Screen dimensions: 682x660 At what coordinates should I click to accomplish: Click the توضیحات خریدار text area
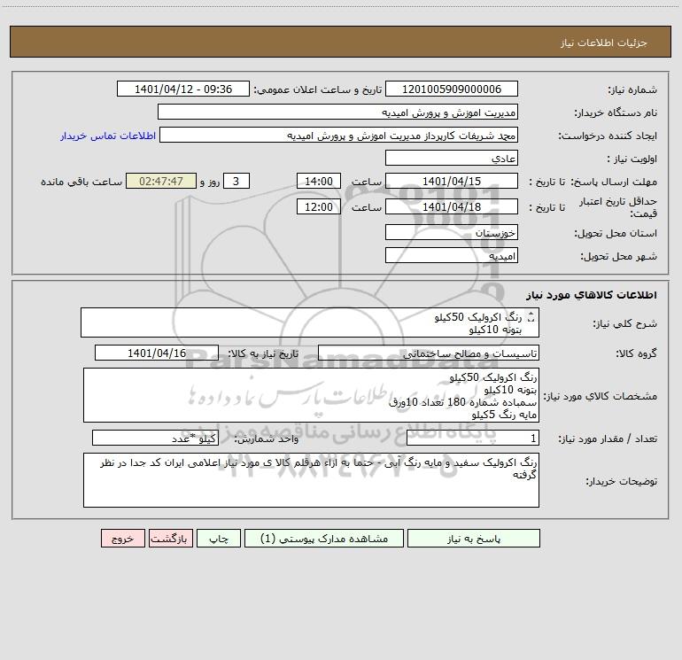coord(311,480)
